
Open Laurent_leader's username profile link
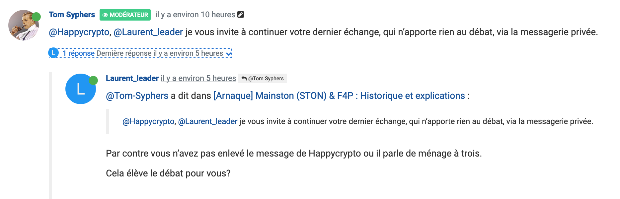tap(132, 78)
